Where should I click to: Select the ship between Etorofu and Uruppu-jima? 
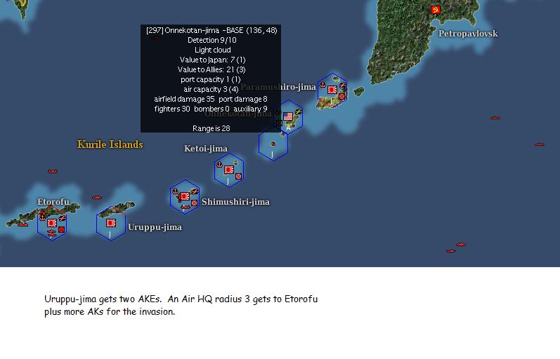(97, 197)
